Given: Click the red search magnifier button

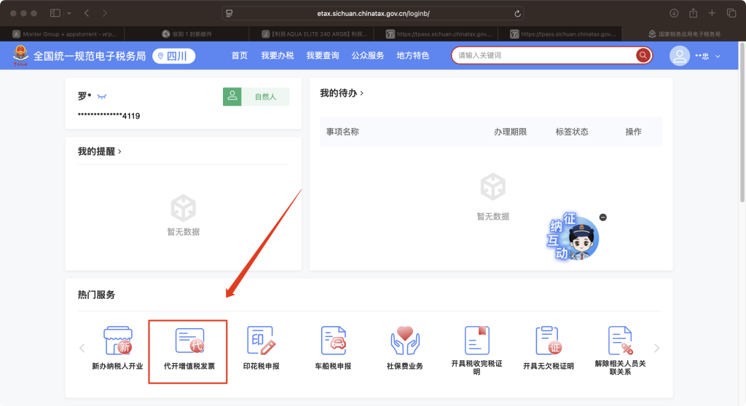Looking at the screenshot, I should [643, 55].
